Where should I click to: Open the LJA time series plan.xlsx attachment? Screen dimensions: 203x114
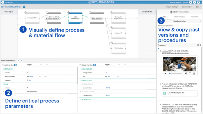(179, 94)
